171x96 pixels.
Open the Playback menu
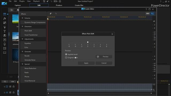pyautogui.click(x=36, y=1)
